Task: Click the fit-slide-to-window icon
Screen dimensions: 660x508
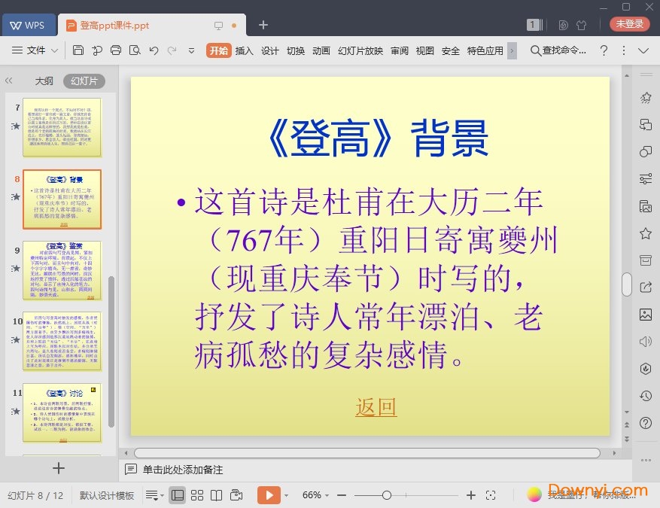Action: click(491, 495)
